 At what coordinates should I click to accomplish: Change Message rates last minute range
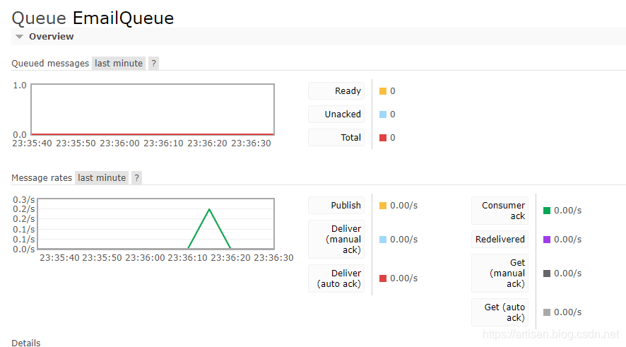coord(102,178)
